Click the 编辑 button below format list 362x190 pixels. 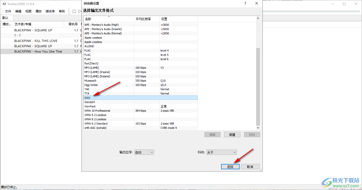coord(212,135)
